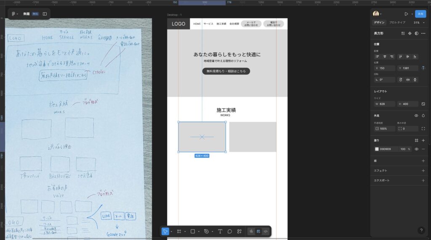The height and width of the screenshot is (240, 431).
Task: Select the Pen tool
Action: coord(206,231)
